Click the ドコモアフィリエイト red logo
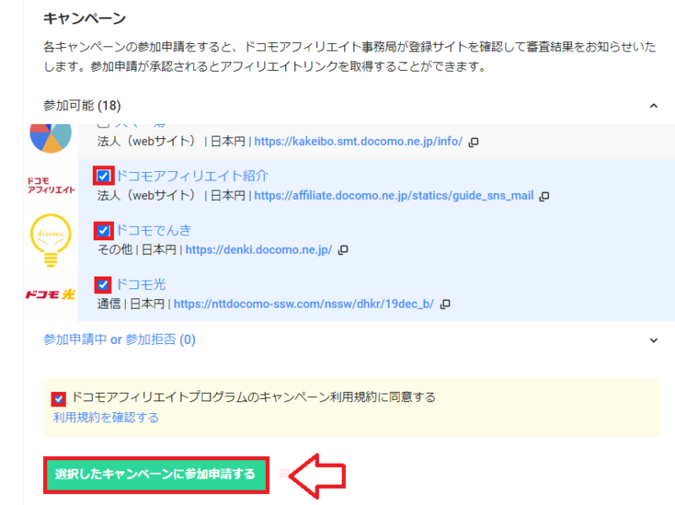This screenshot has width=675, height=505. 51,185
